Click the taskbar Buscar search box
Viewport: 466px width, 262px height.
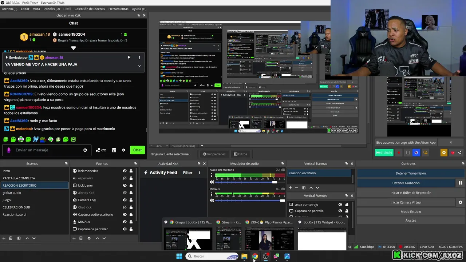click(x=212, y=256)
